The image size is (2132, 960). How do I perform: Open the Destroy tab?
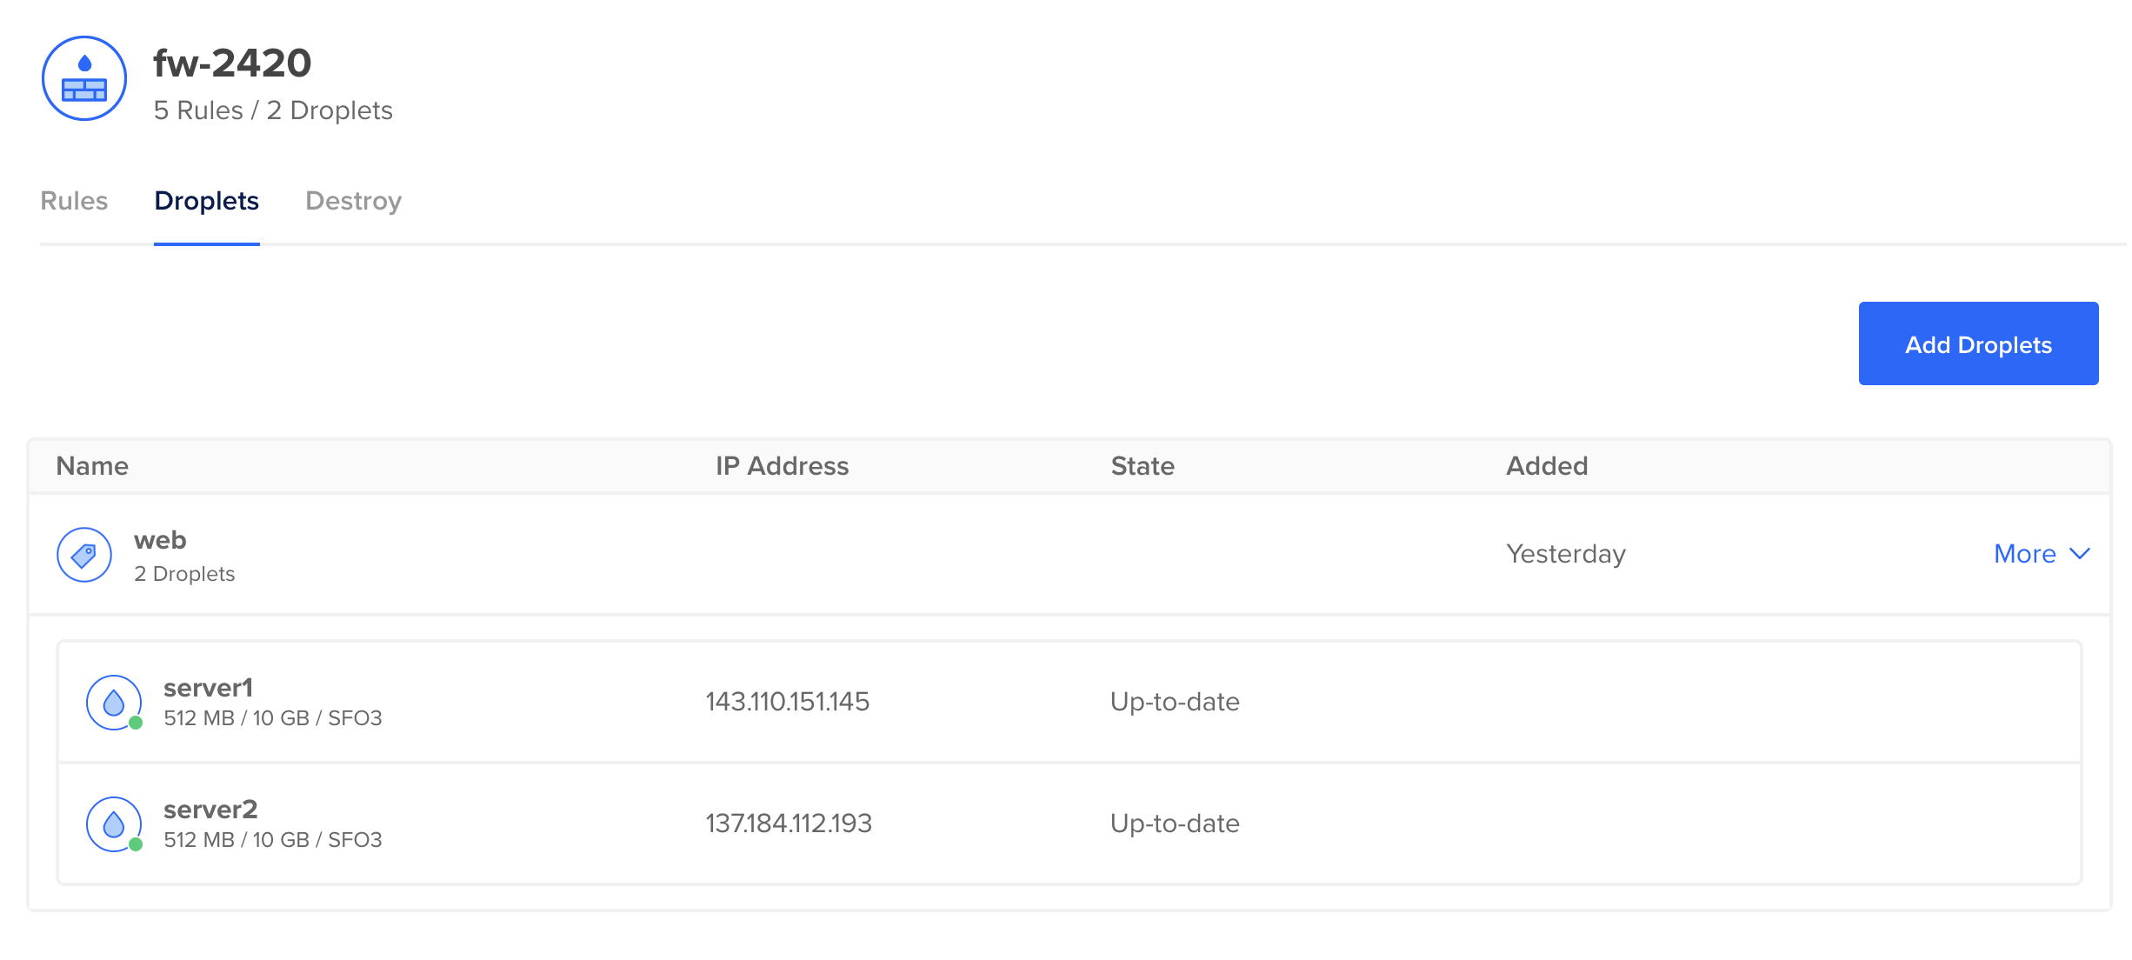click(x=353, y=201)
